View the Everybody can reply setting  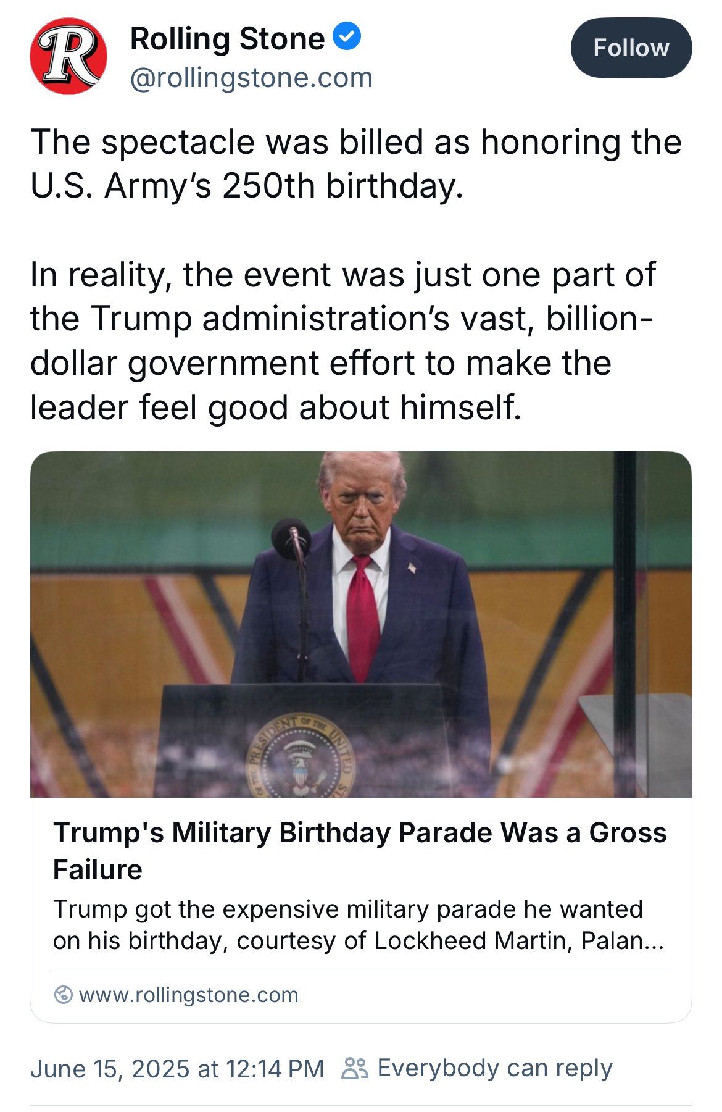click(x=495, y=1068)
